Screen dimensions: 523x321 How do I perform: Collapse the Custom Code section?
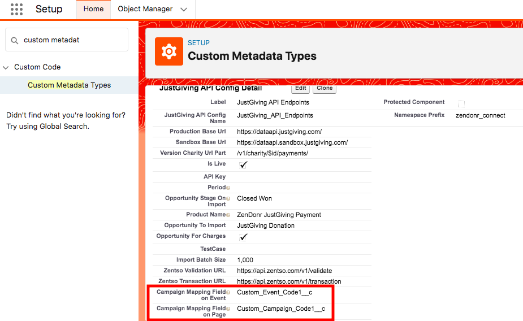[x=6, y=67]
